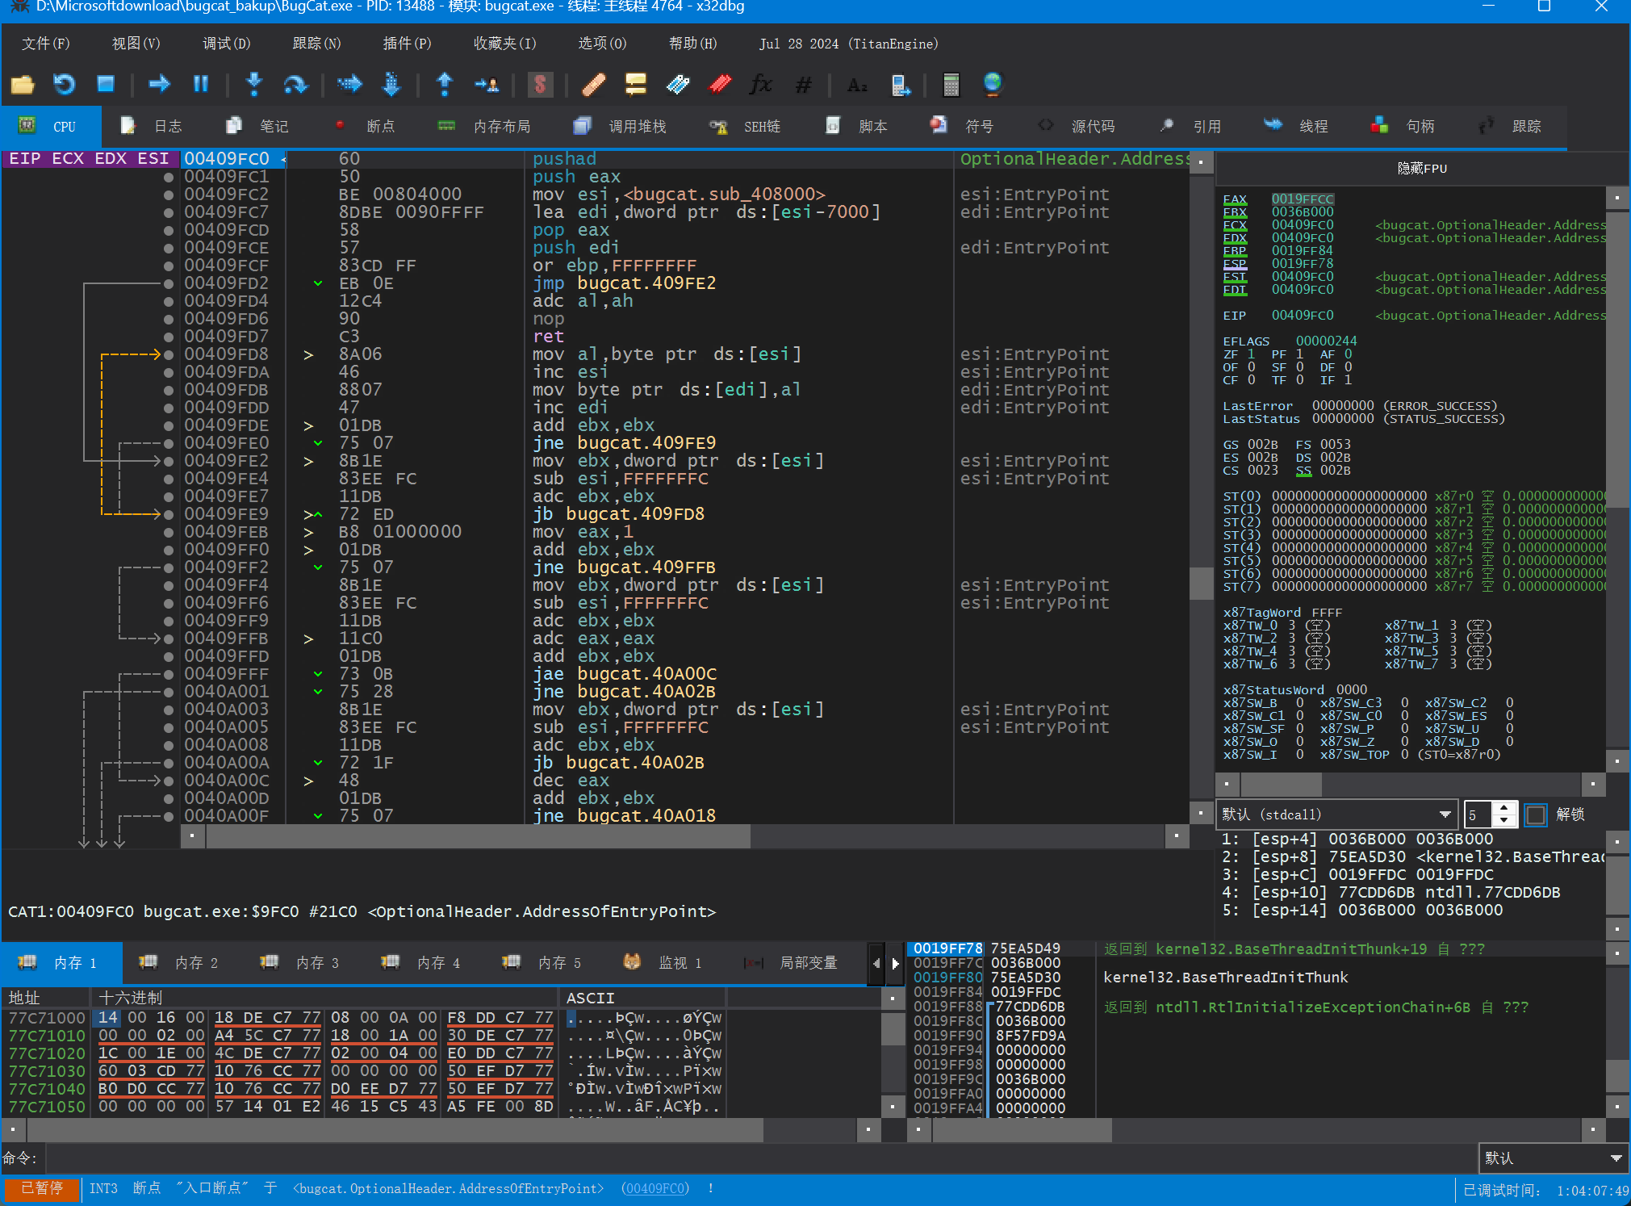Click the Open file folder icon
Screen dimensions: 1631x1206
point(23,84)
